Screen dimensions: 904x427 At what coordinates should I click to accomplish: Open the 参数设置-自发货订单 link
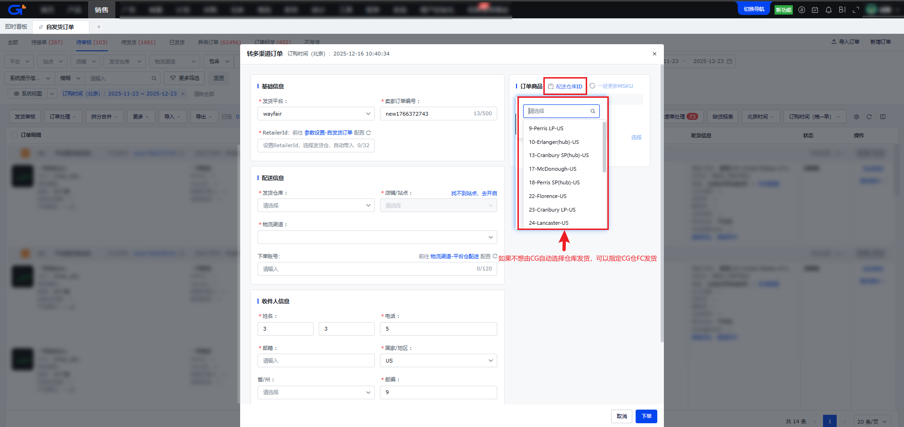click(x=328, y=133)
